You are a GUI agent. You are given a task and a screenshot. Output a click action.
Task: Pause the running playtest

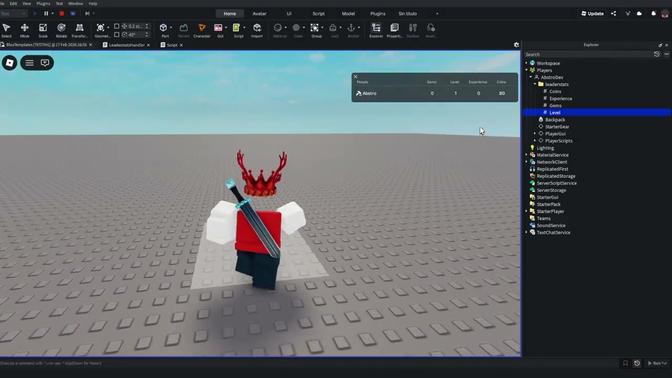tap(46, 14)
